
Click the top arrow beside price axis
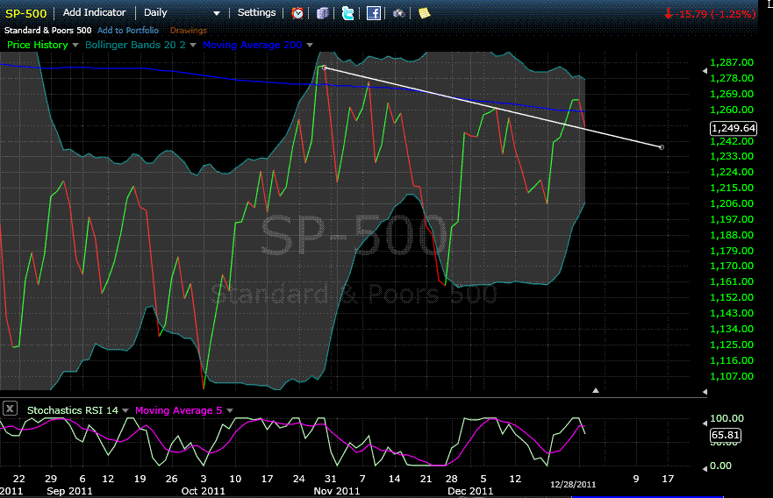[x=705, y=71]
